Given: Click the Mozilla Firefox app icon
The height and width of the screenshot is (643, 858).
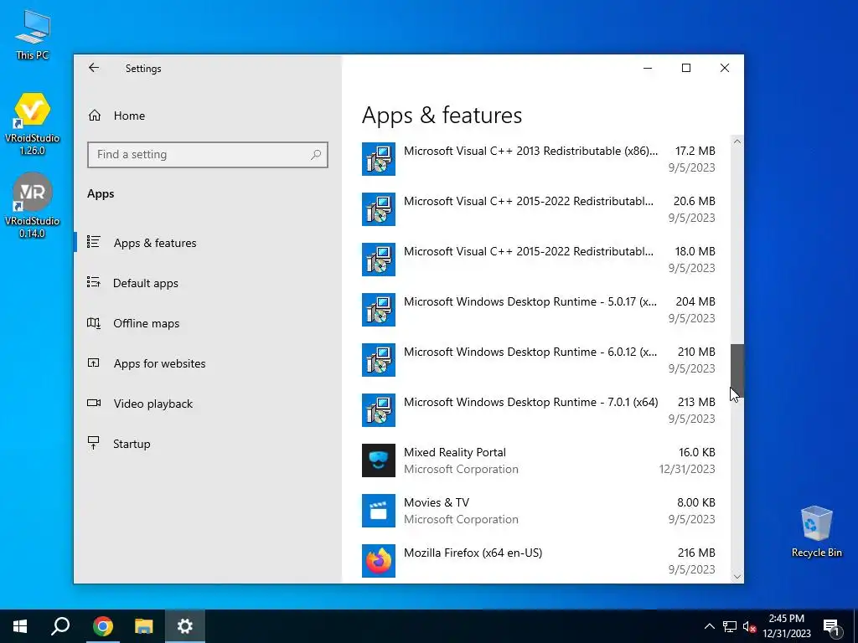Looking at the screenshot, I should [x=379, y=561].
